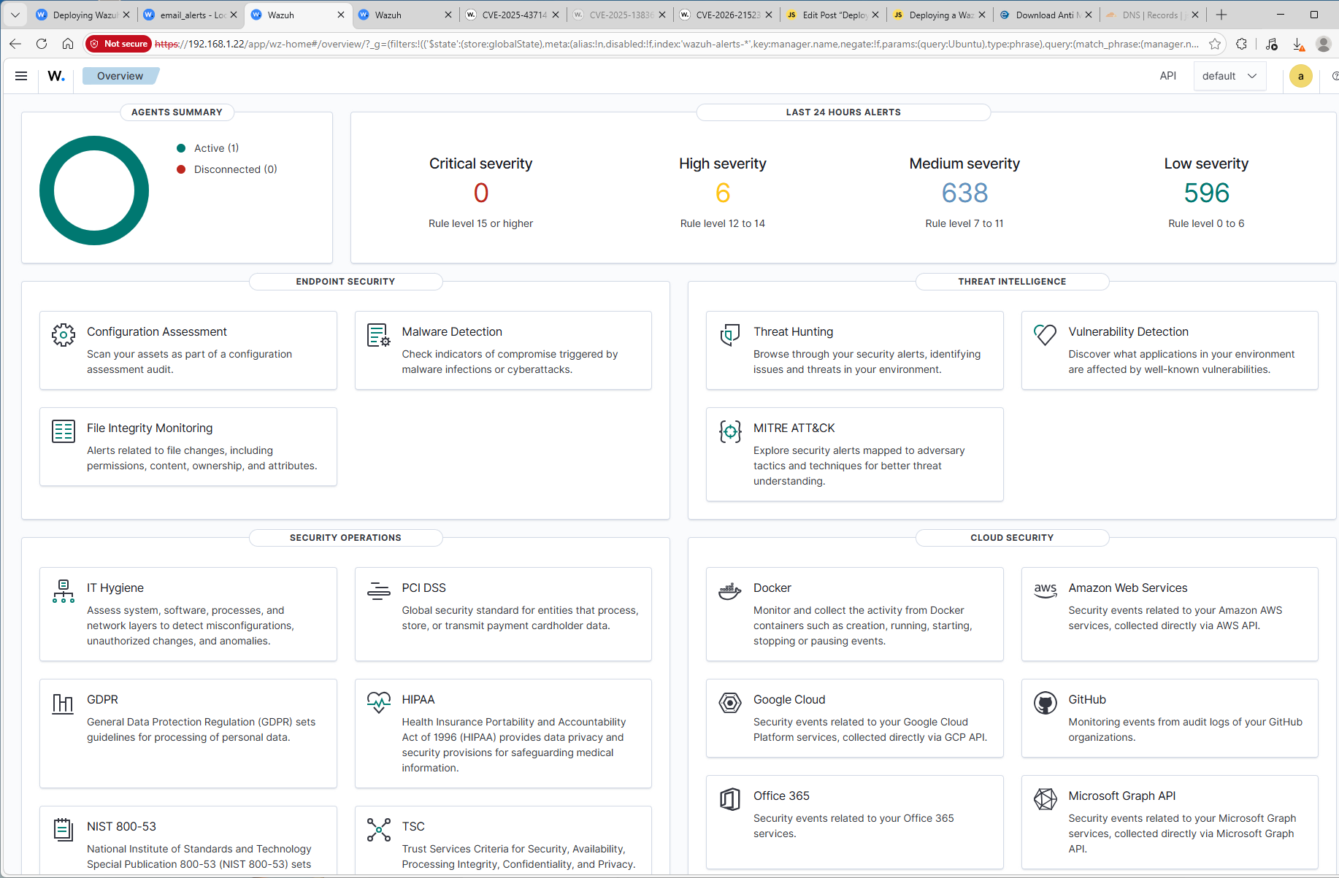Screen dimensions: 1339x878
Task: Click the MITRE ATT&CK icon
Action: pos(730,431)
